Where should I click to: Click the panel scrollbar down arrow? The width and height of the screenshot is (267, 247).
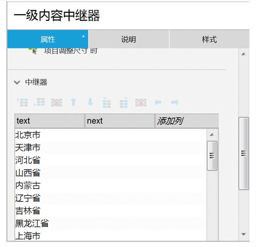pyautogui.click(x=243, y=234)
